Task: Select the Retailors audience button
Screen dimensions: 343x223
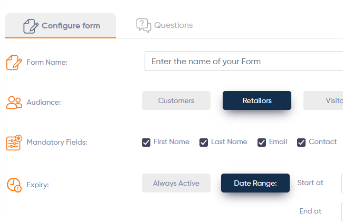Action: click(257, 100)
